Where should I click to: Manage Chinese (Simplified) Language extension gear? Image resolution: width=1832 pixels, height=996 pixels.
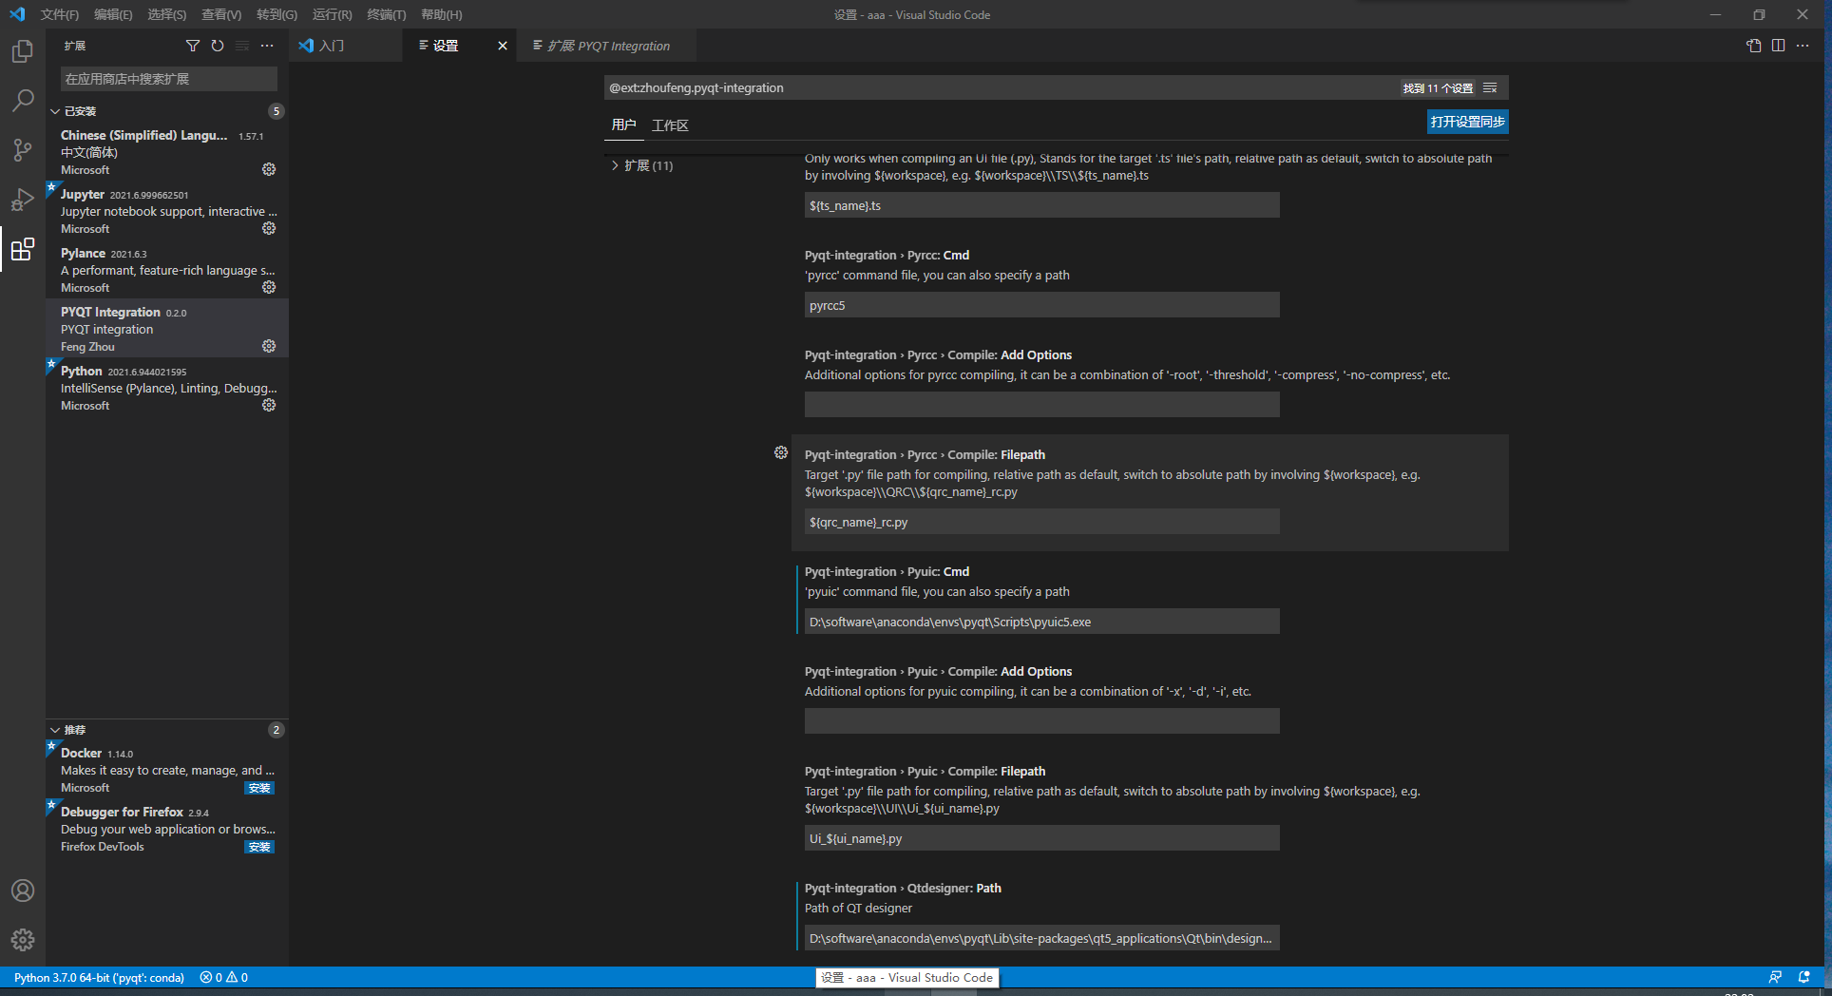pyautogui.click(x=269, y=169)
